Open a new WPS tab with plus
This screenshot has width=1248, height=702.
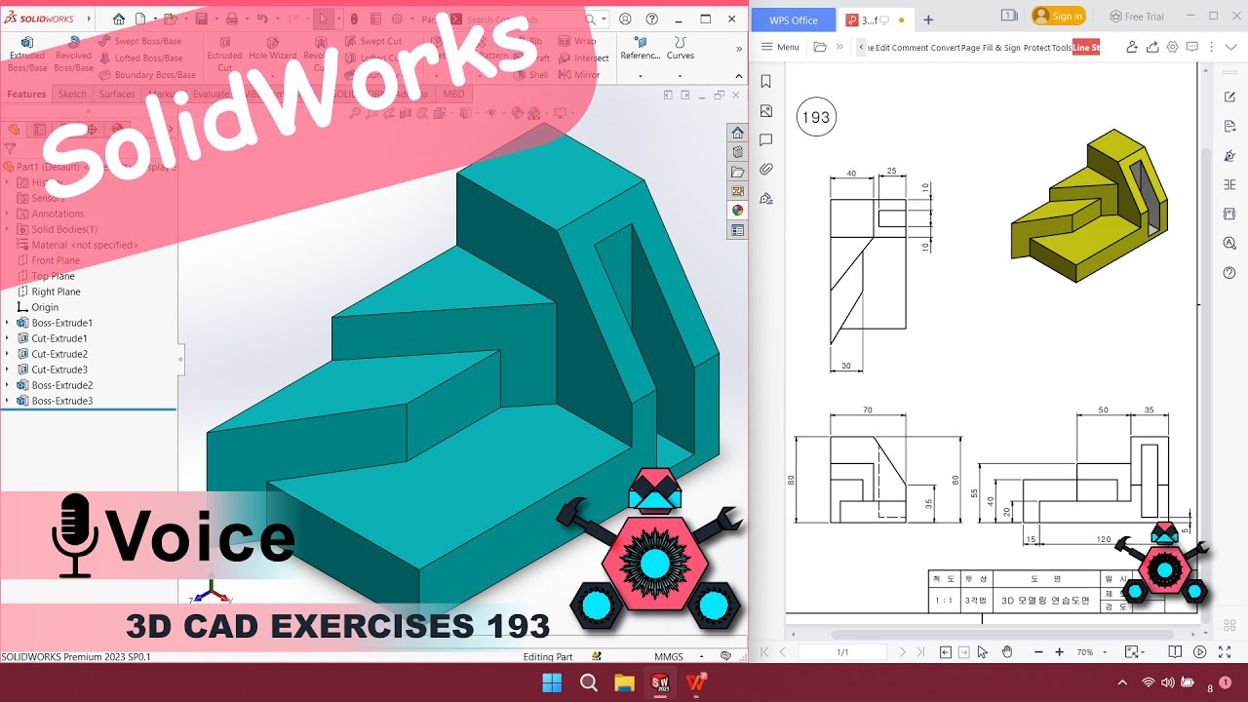click(928, 19)
